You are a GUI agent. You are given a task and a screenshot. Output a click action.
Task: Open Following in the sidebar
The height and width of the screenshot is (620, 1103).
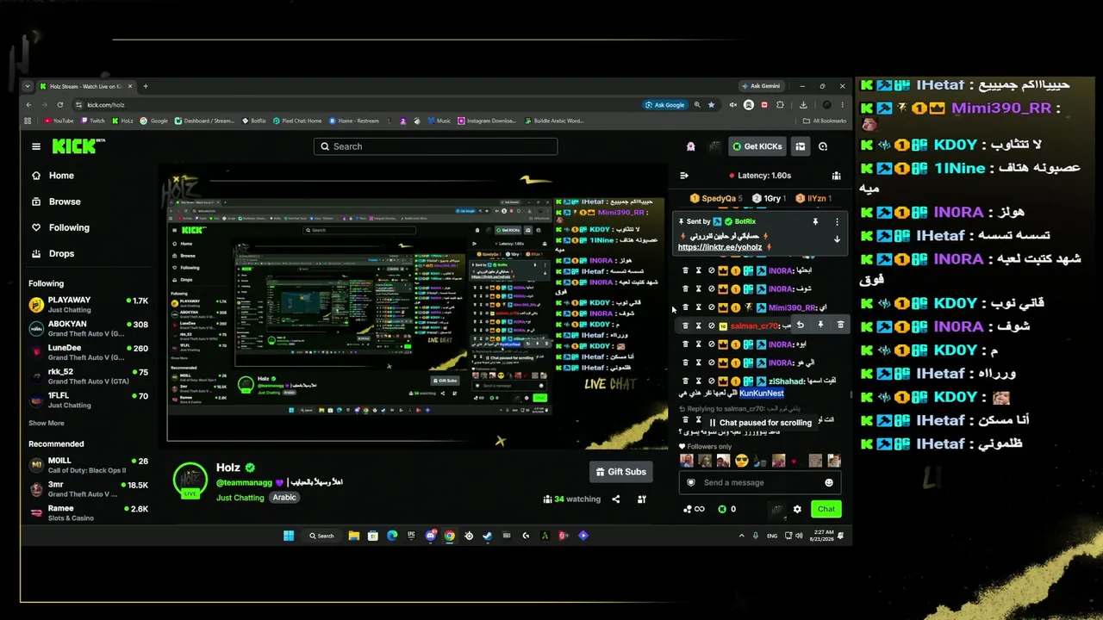(x=61, y=227)
